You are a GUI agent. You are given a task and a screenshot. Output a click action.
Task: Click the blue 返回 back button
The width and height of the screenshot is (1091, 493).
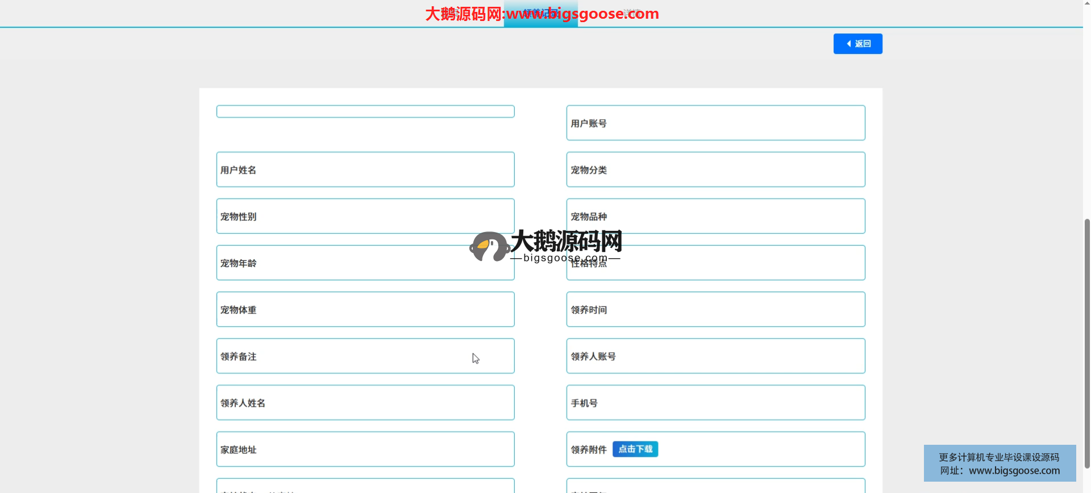(857, 44)
